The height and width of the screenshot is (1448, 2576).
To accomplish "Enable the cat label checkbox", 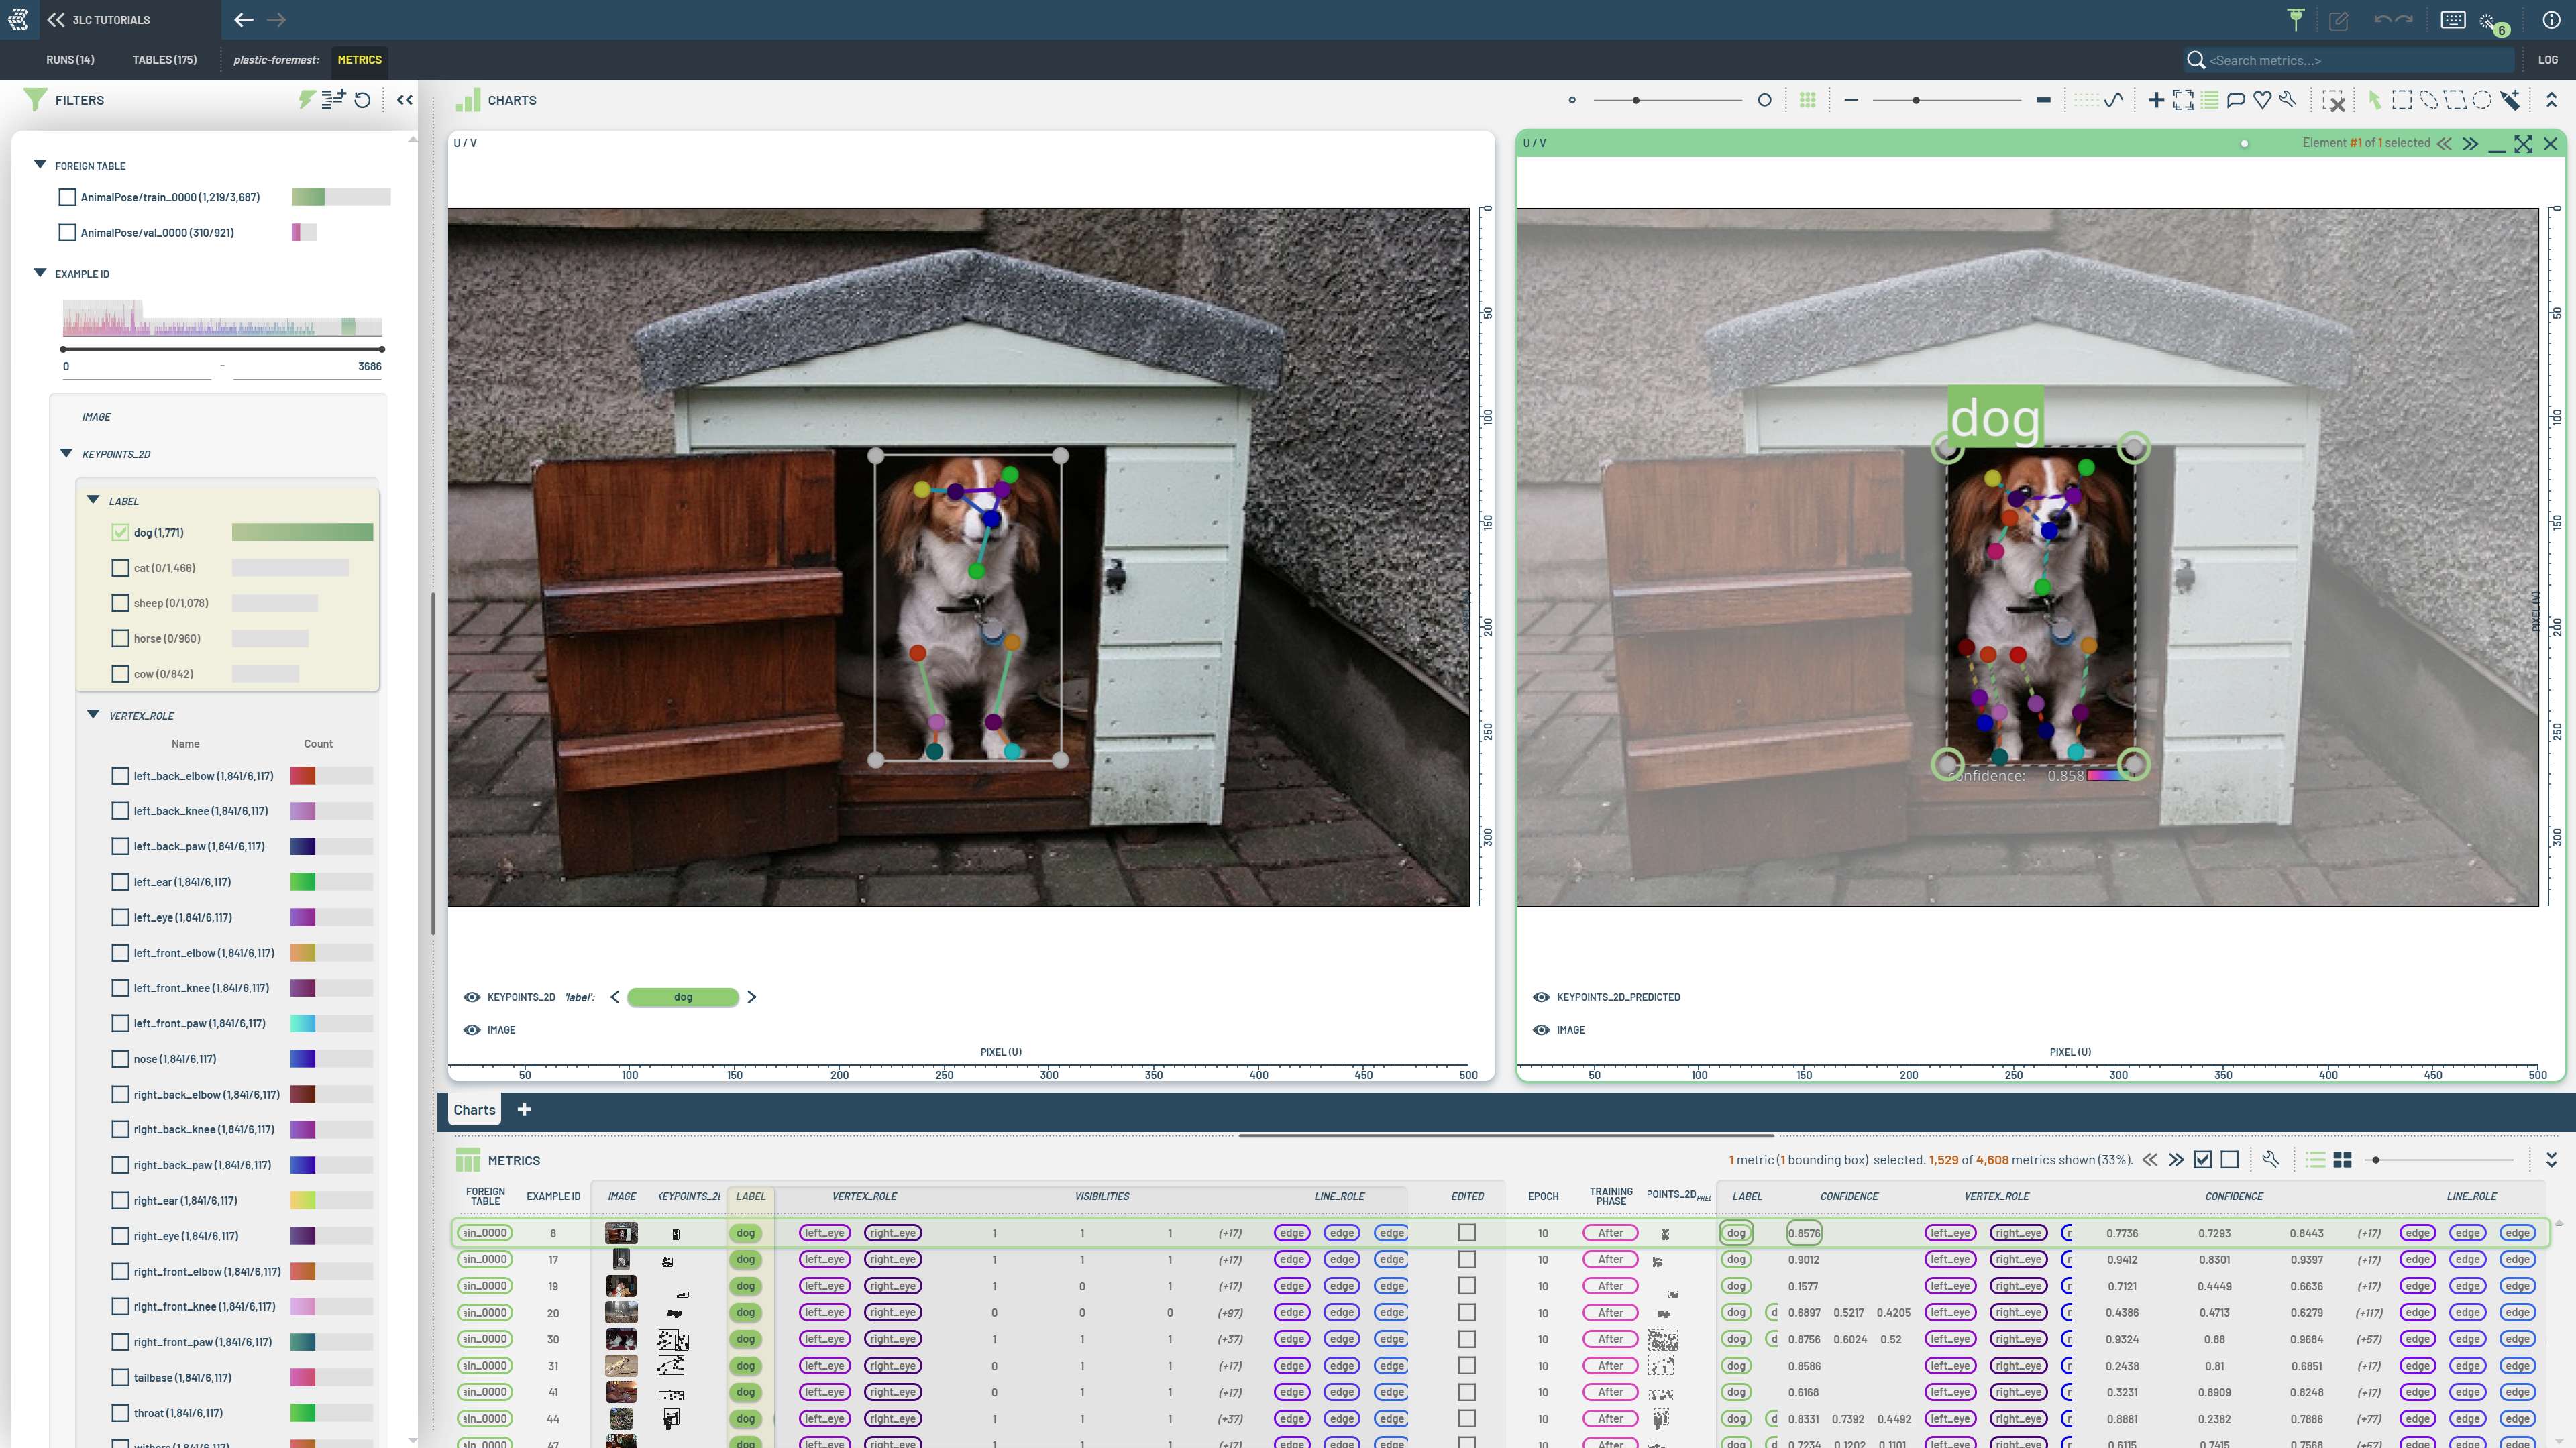I will [120, 568].
